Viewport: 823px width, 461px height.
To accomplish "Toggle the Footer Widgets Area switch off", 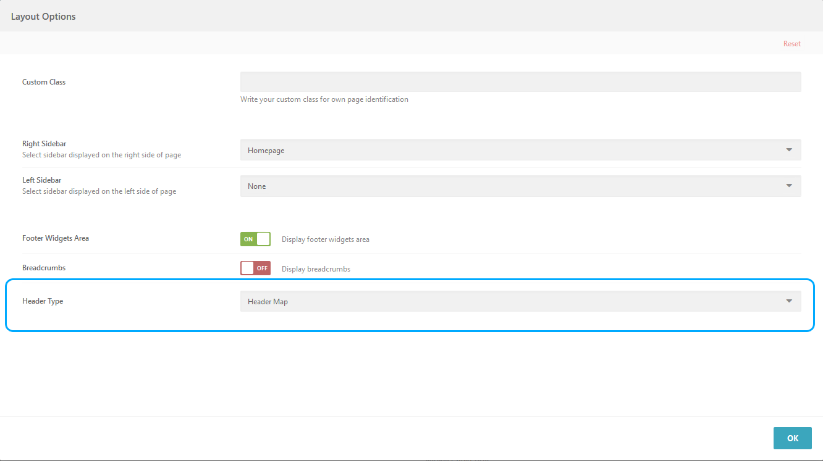I will coord(255,239).
